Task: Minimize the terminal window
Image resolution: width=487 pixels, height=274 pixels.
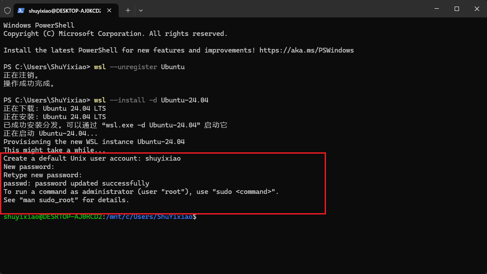Action: click(437, 9)
